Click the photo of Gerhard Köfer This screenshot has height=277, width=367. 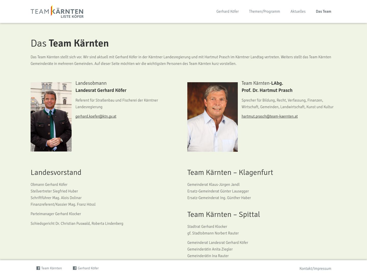pyautogui.click(x=51, y=117)
